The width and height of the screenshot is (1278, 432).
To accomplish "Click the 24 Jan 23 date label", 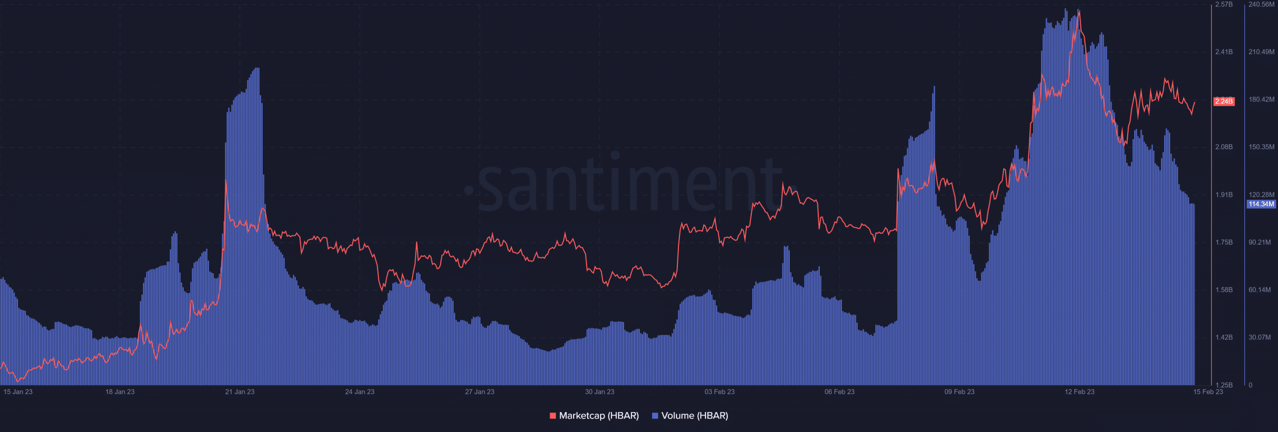I will tap(359, 392).
